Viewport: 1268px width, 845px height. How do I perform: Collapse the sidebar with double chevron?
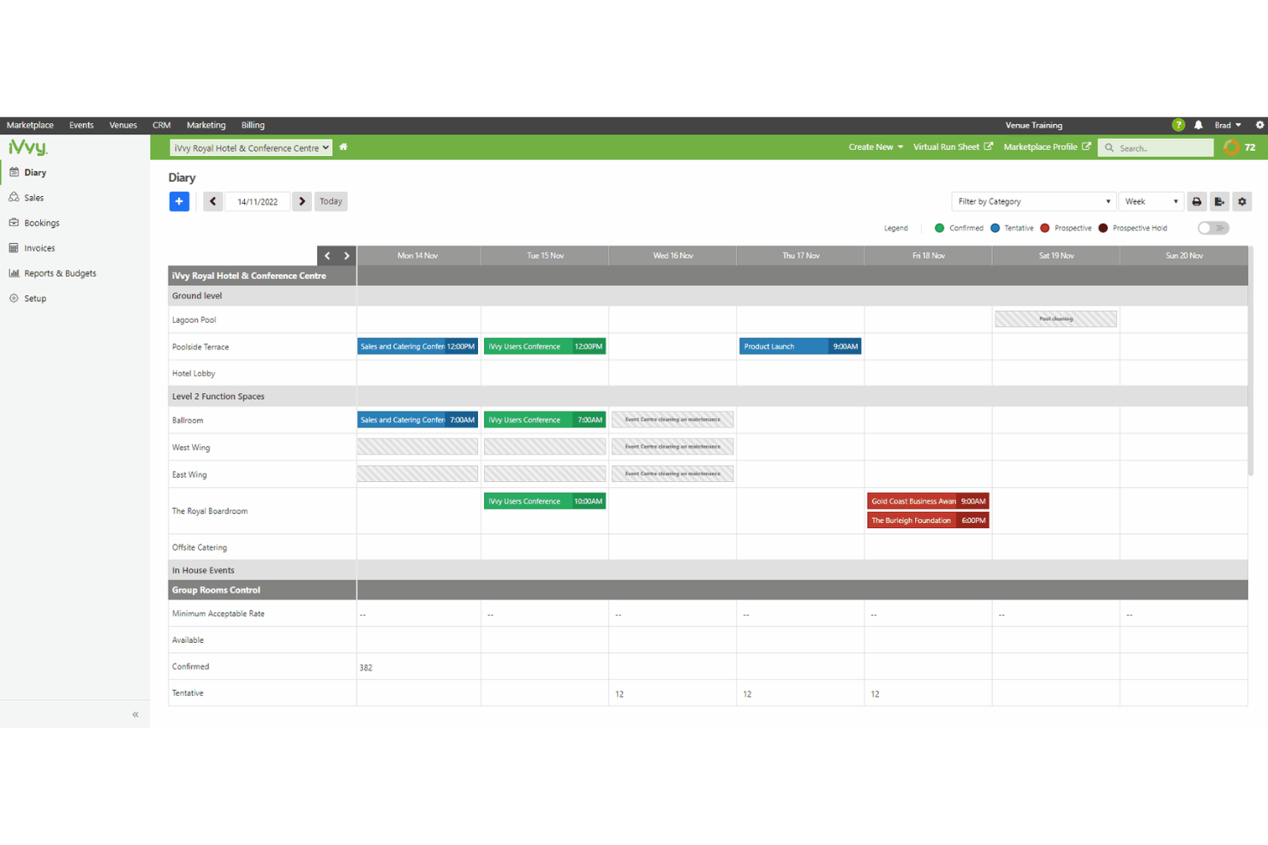pos(135,714)
